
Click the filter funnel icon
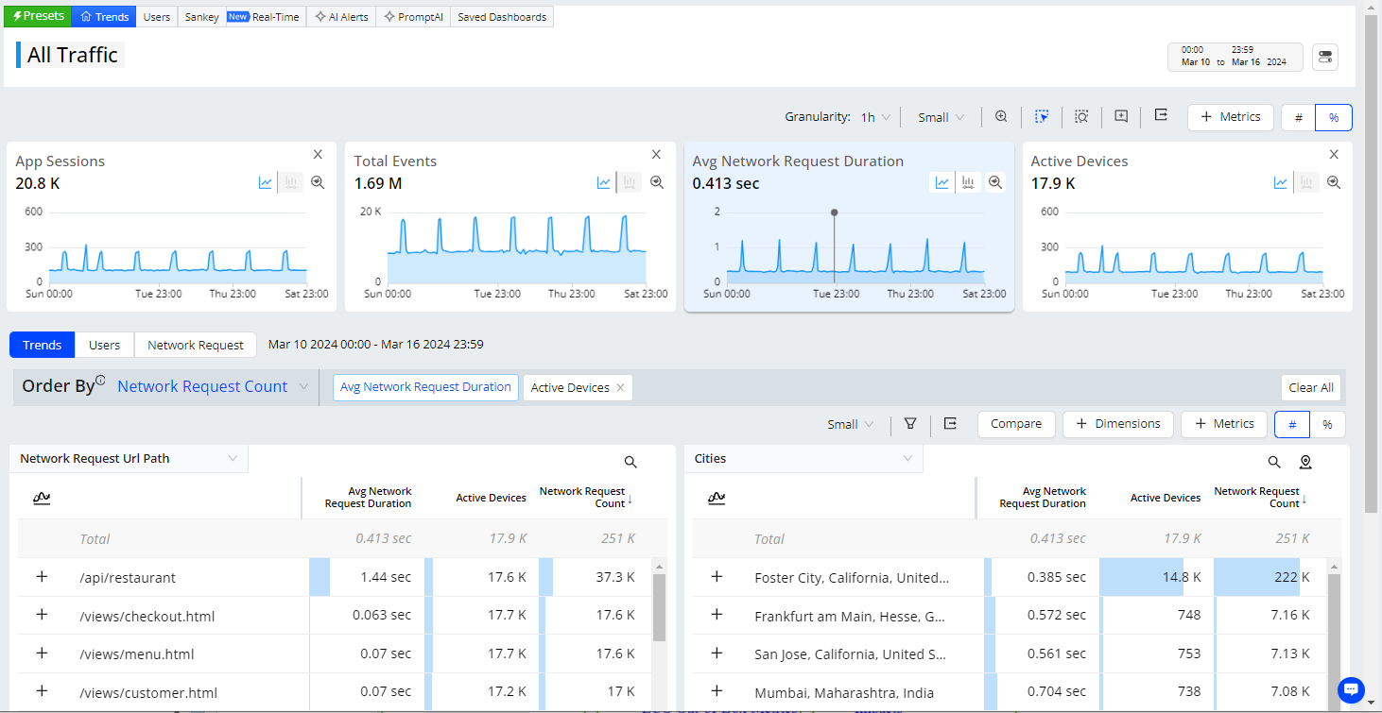click(910, 424)
